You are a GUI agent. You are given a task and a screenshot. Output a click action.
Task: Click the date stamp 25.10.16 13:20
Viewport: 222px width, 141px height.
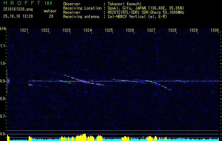click(x=18, y=16)
